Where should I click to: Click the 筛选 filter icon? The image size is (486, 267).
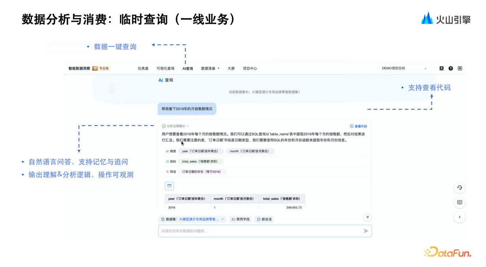[167, 172]
